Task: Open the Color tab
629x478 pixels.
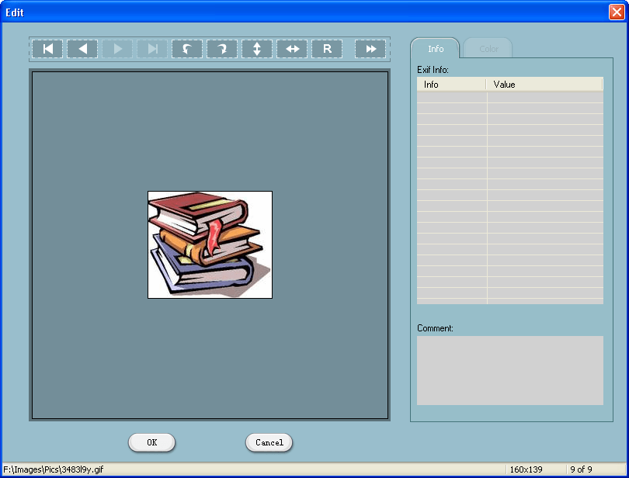Action: point(488,48)
